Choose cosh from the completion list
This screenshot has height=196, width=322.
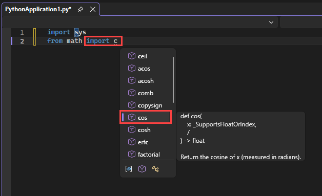pos(147,130)
